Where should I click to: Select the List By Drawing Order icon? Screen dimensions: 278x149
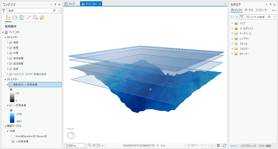[8, 18]
